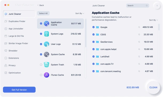The image size is (163, 97).
Task: Click the System Logs category icon
Action: click(x=46, y=34)
